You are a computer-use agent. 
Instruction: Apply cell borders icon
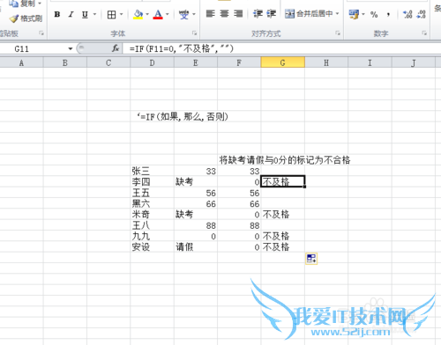[111, 14]
